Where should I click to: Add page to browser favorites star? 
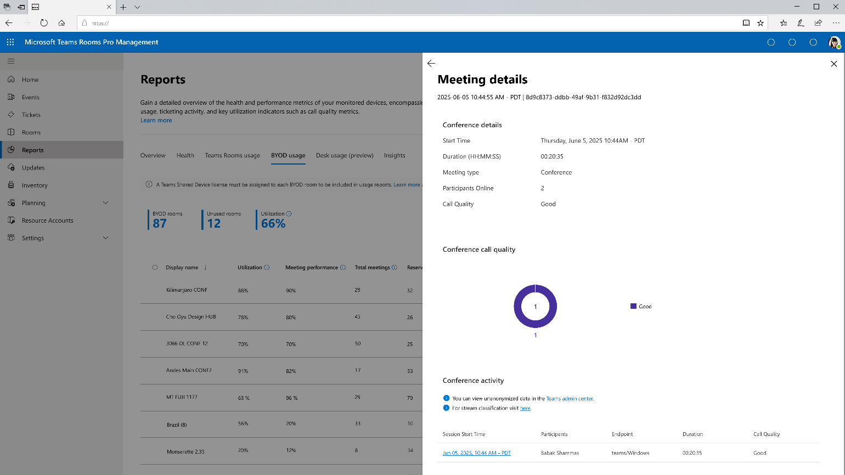(760, 23)
